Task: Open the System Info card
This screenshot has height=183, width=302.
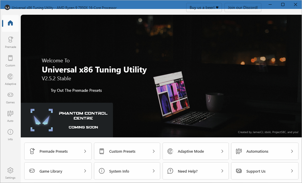Action: pyautogui.click(x=127, y=171)
